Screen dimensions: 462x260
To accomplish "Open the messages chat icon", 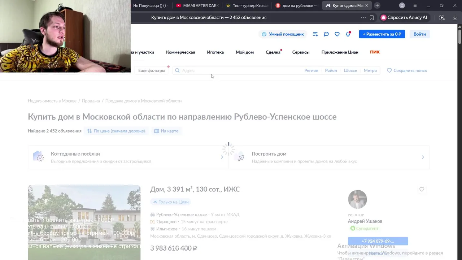I will 326,34.
